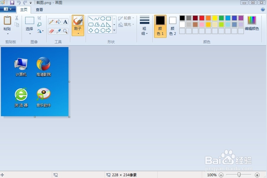Select the Eraser tool
The width and height of the screenshot is (267, 178).
[x=52, y=31]
